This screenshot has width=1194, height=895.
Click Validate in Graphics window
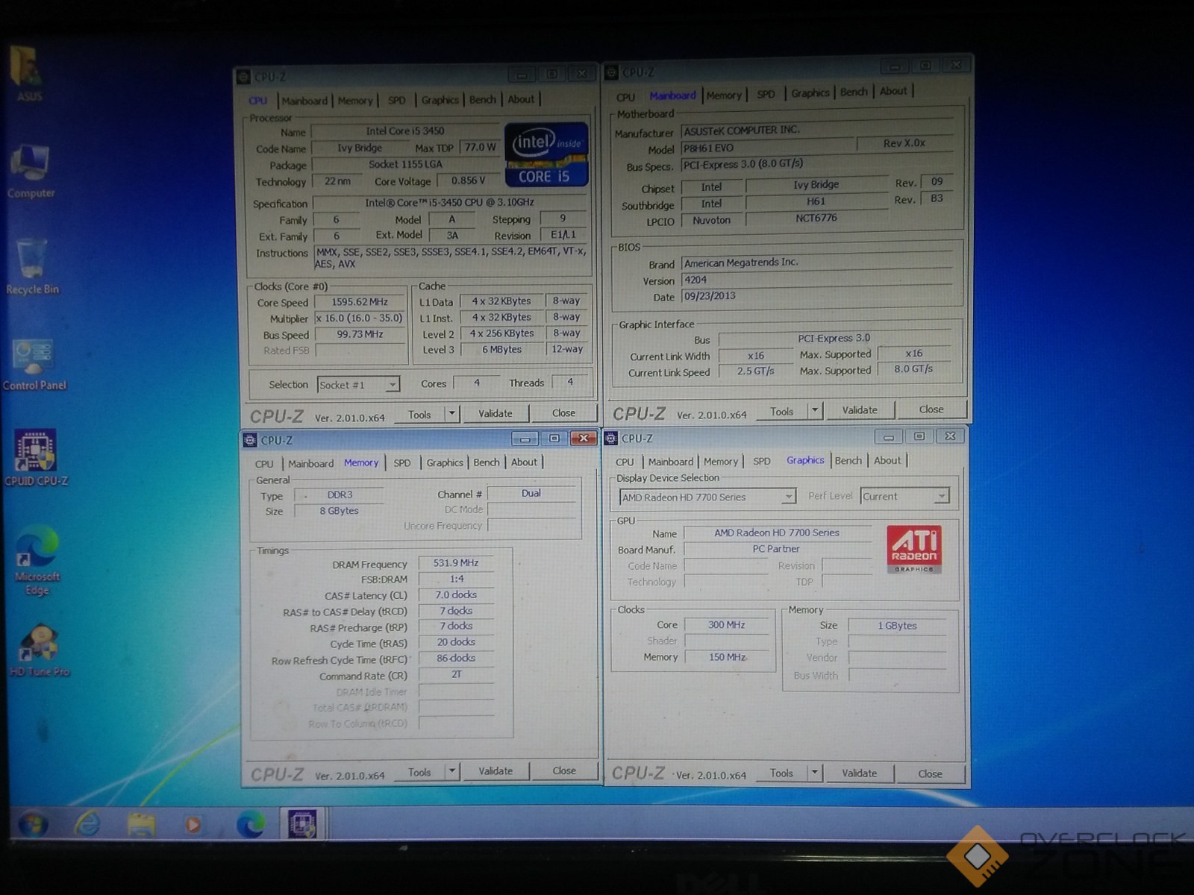click(860, 773)
